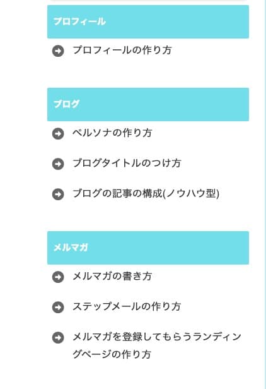This screenshot has width=266, height=389.
Task: Open ブログの記事の構成(ノウハウ型) link
Action: coord(146,193)
